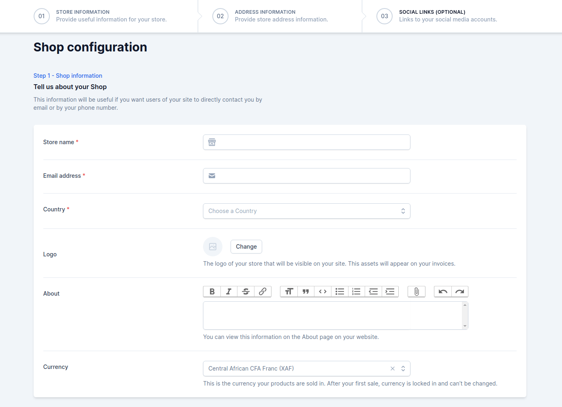
Task: Clear the selected currency with X
Action: click(x=393, y=369)
